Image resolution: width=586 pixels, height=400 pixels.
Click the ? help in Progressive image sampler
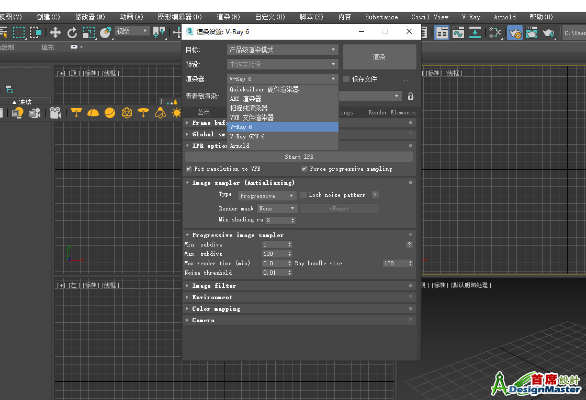409,244
